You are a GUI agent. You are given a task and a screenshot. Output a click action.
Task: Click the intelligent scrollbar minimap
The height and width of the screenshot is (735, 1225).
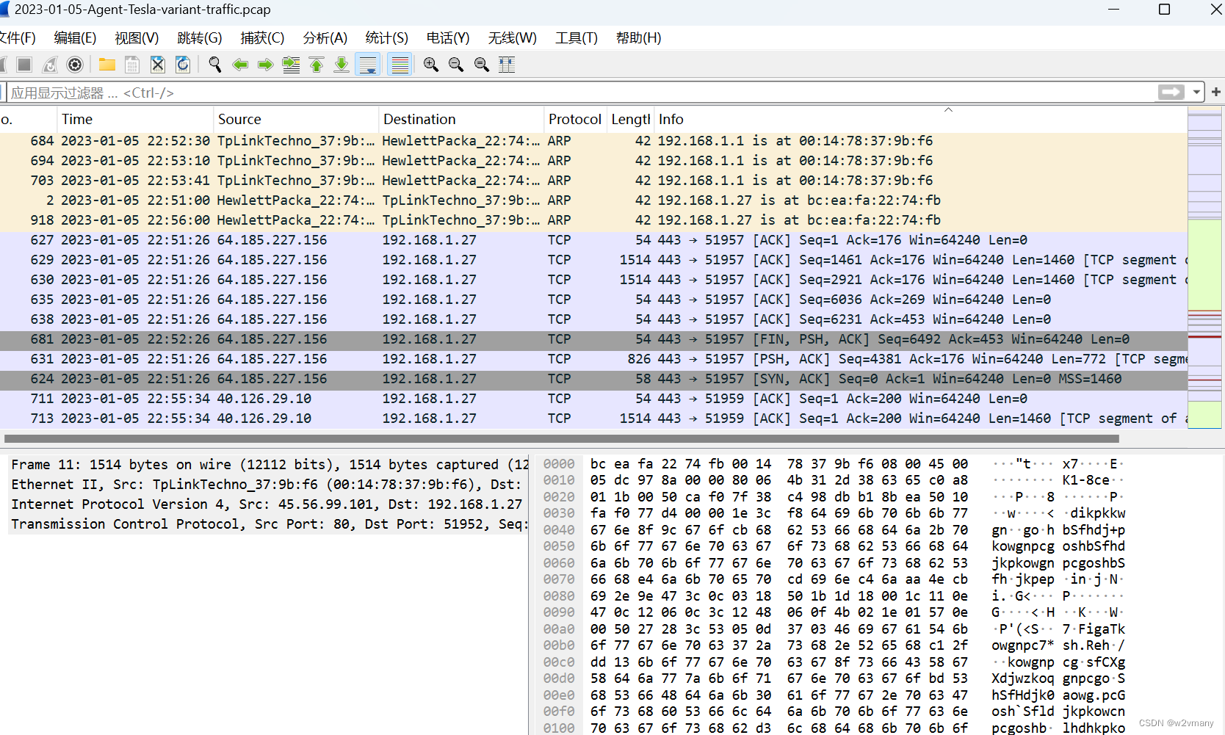click(1204, 267)
